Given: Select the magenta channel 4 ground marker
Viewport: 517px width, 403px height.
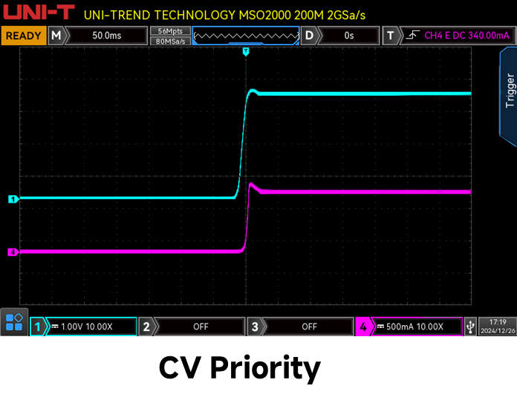Looking at the screenshot, I should pyautogui.click(x=12, y=252).
